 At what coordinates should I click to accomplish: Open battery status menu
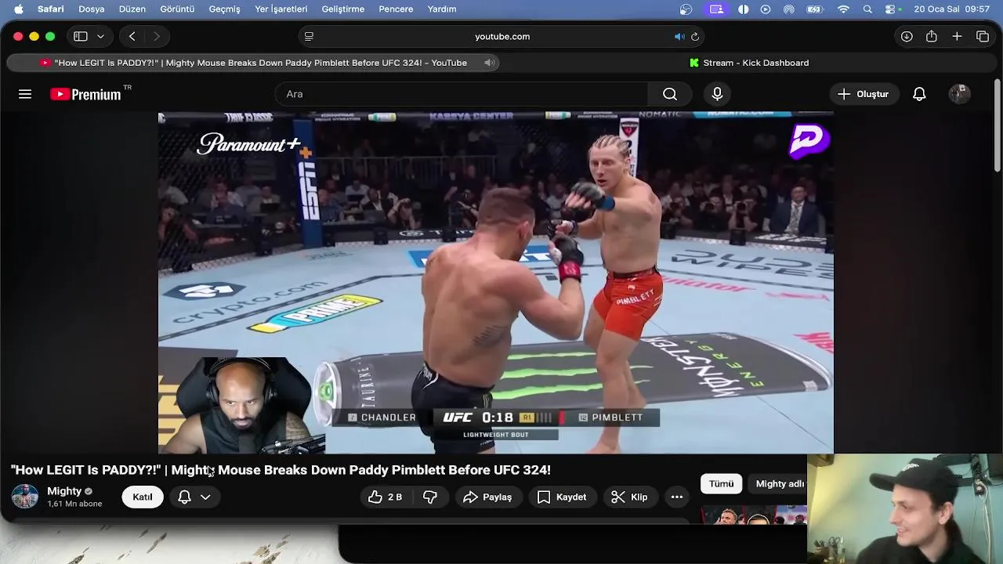815,9
